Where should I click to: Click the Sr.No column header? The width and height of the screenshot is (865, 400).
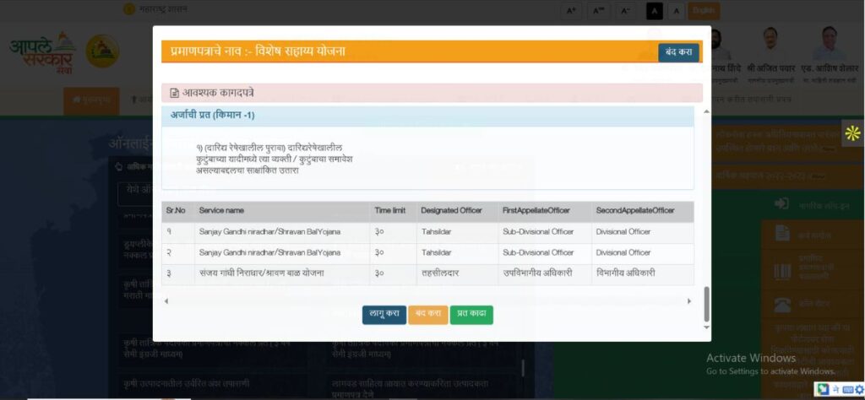(x=176, y=210)
